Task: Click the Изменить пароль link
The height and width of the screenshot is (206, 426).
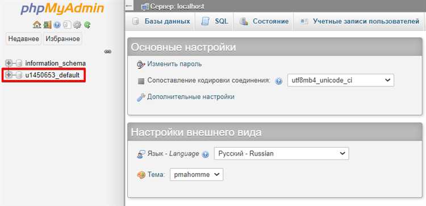Action: (174, 64)
